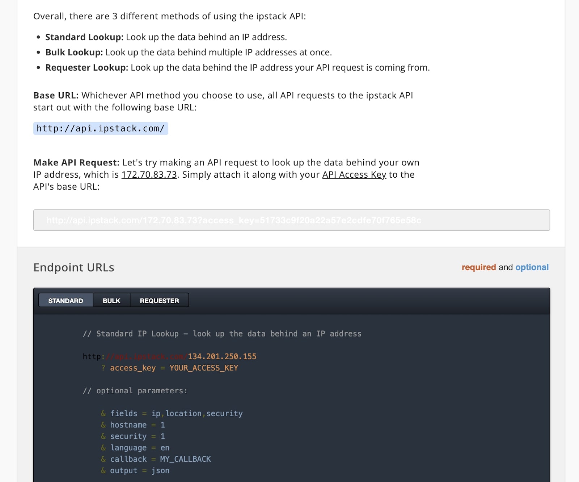Click the '// optional parameters:' comment
579x482 pixels.
coord(135,391)
